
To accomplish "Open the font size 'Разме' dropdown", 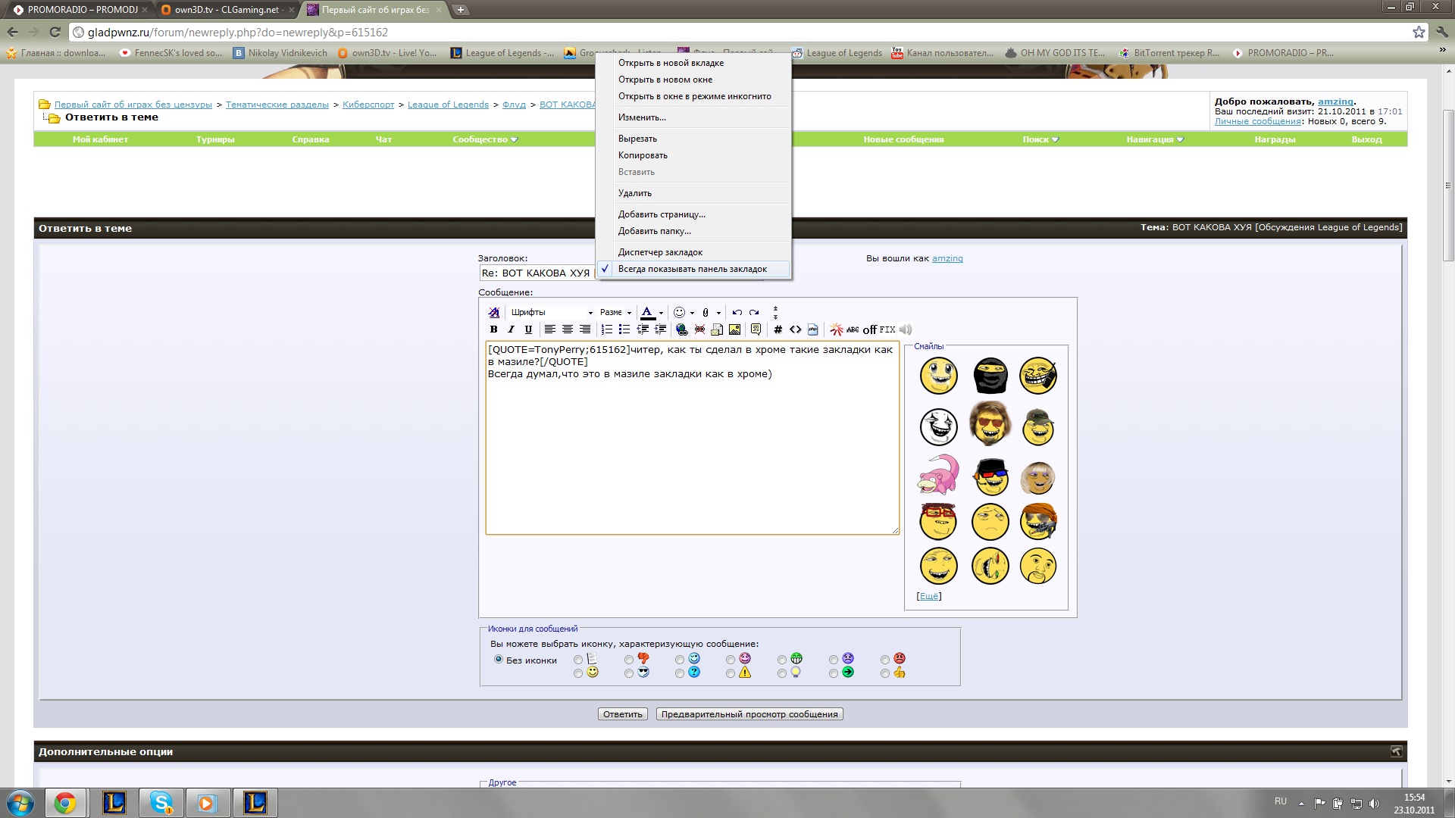I will coord(615,312).
